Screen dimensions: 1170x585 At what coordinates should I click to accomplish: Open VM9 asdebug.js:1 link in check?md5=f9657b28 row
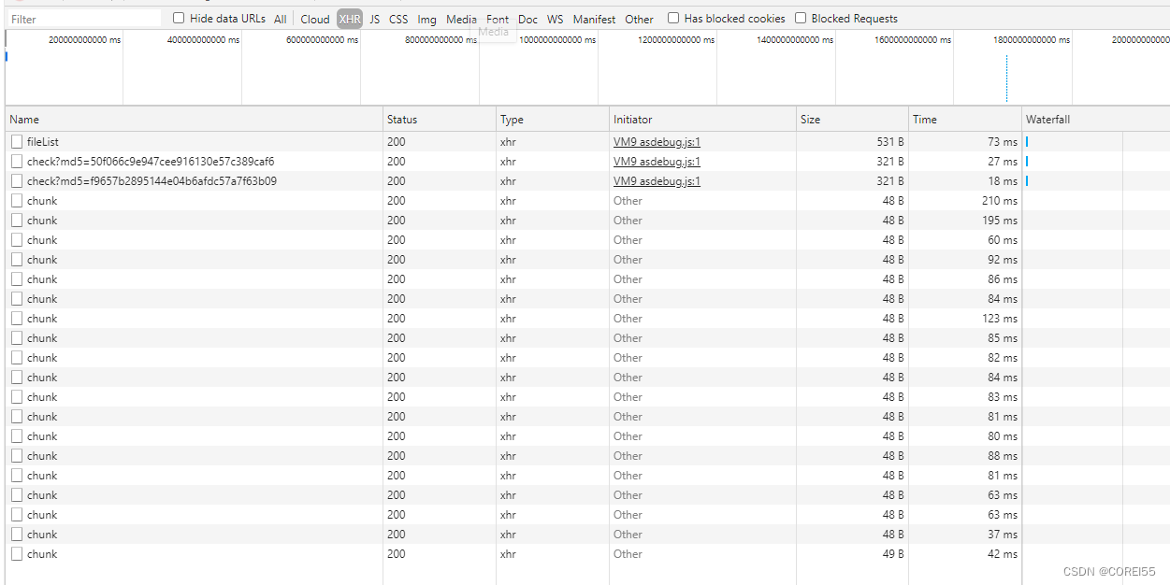[657, 181]
